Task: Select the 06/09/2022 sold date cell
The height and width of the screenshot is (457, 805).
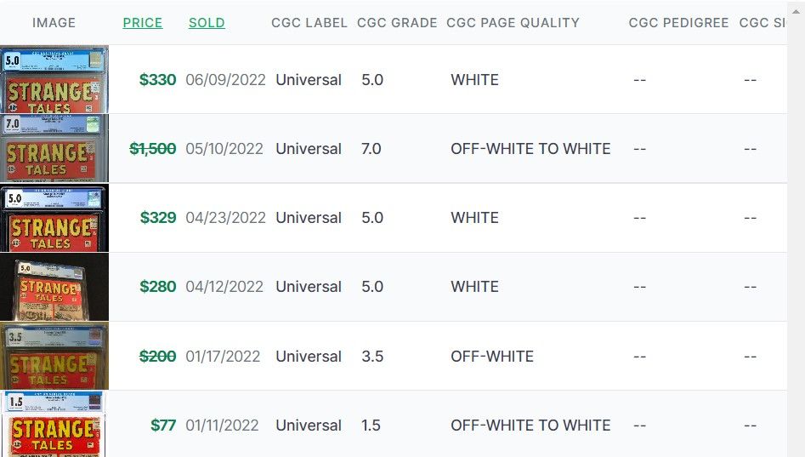Action: pos(225,80)
